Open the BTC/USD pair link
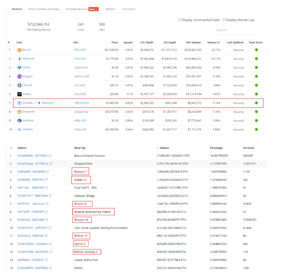This screenshot has width=283, height=278. 80,50
